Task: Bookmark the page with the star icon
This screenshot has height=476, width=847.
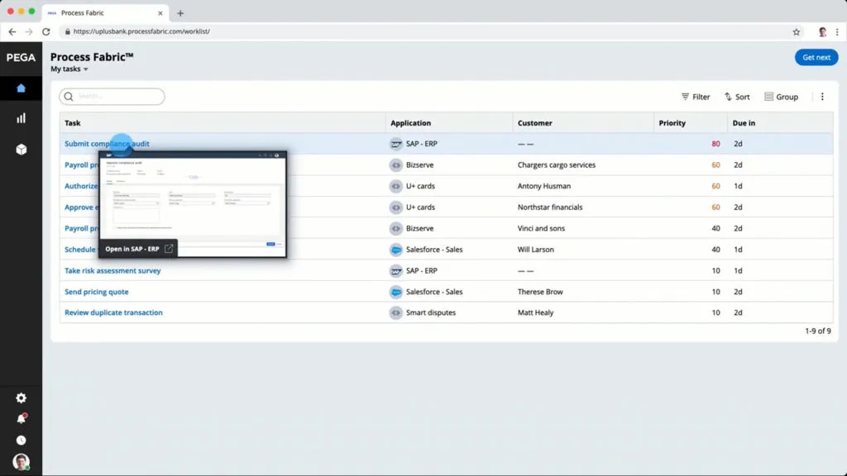Action: 797,32
